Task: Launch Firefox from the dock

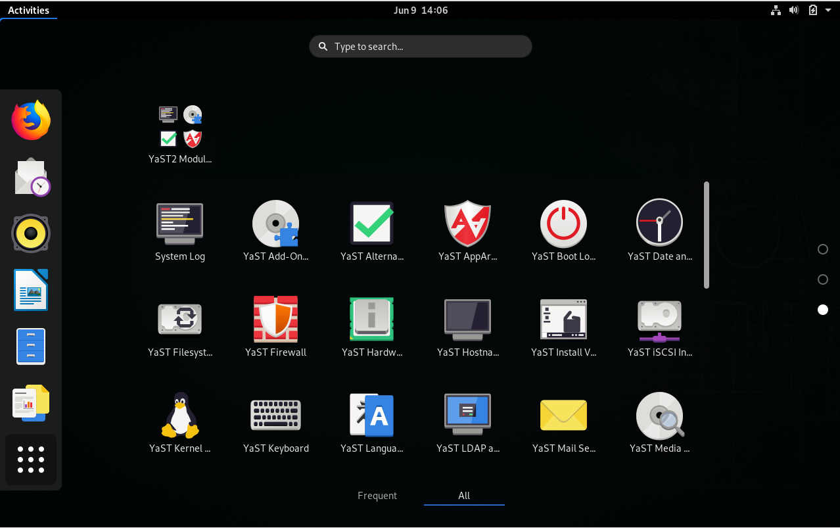Action: click(31, 120)
